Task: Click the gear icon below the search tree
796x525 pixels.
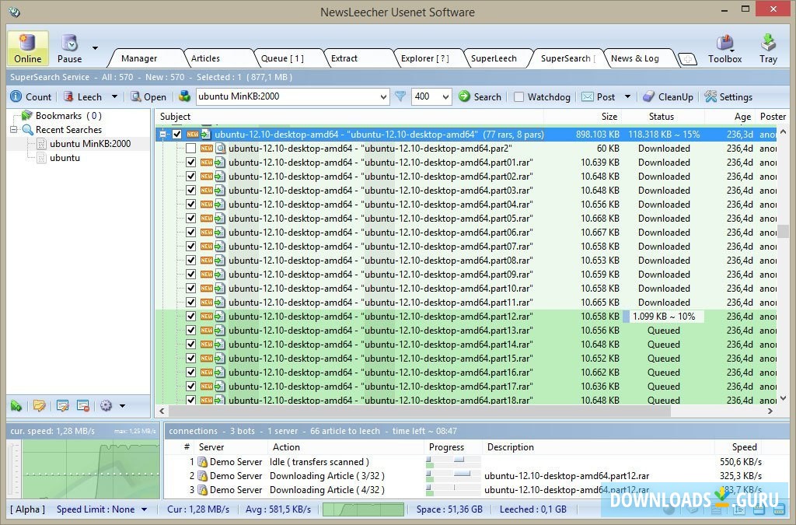Action: [x=106, y=406]
